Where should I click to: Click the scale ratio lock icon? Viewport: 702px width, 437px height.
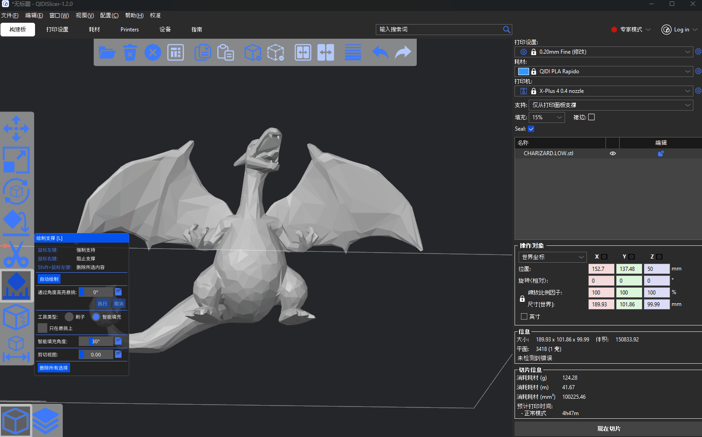coord(522,299)
